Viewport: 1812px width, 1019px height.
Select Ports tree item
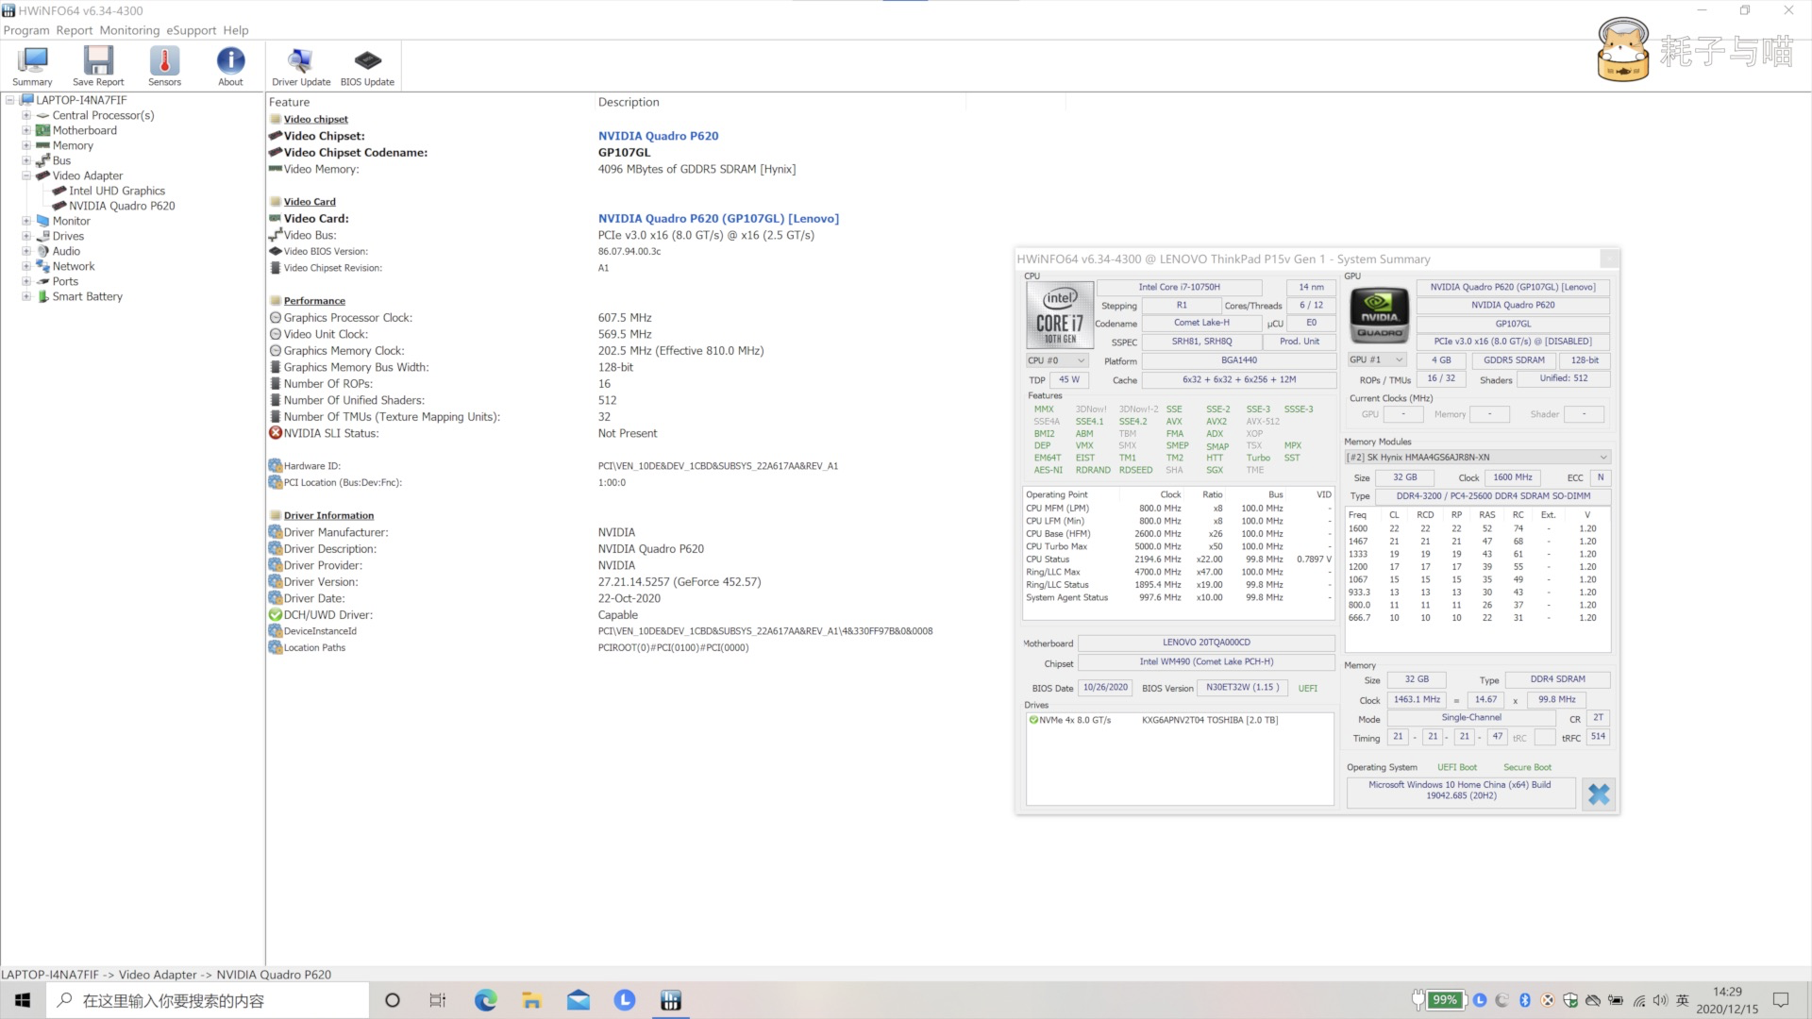(x=65, y=281)
